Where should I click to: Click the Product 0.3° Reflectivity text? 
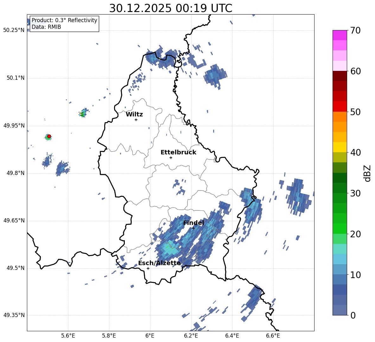pyautogui.click(x=64, y=20)
